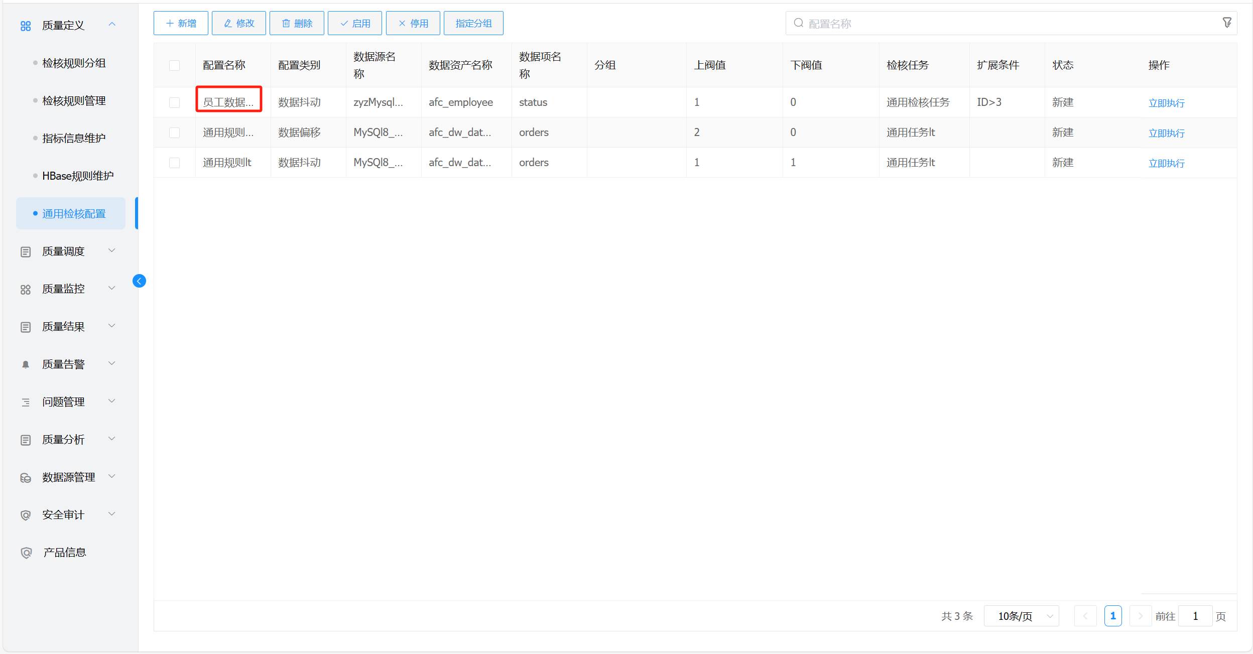Viewport: 1253px width, 654px height.
Task: Open 检核规则管理 in the sidebar
Action: click(74, 101)
